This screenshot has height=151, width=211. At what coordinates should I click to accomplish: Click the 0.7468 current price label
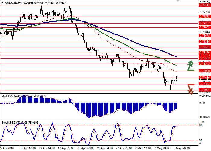coord(204,78)
